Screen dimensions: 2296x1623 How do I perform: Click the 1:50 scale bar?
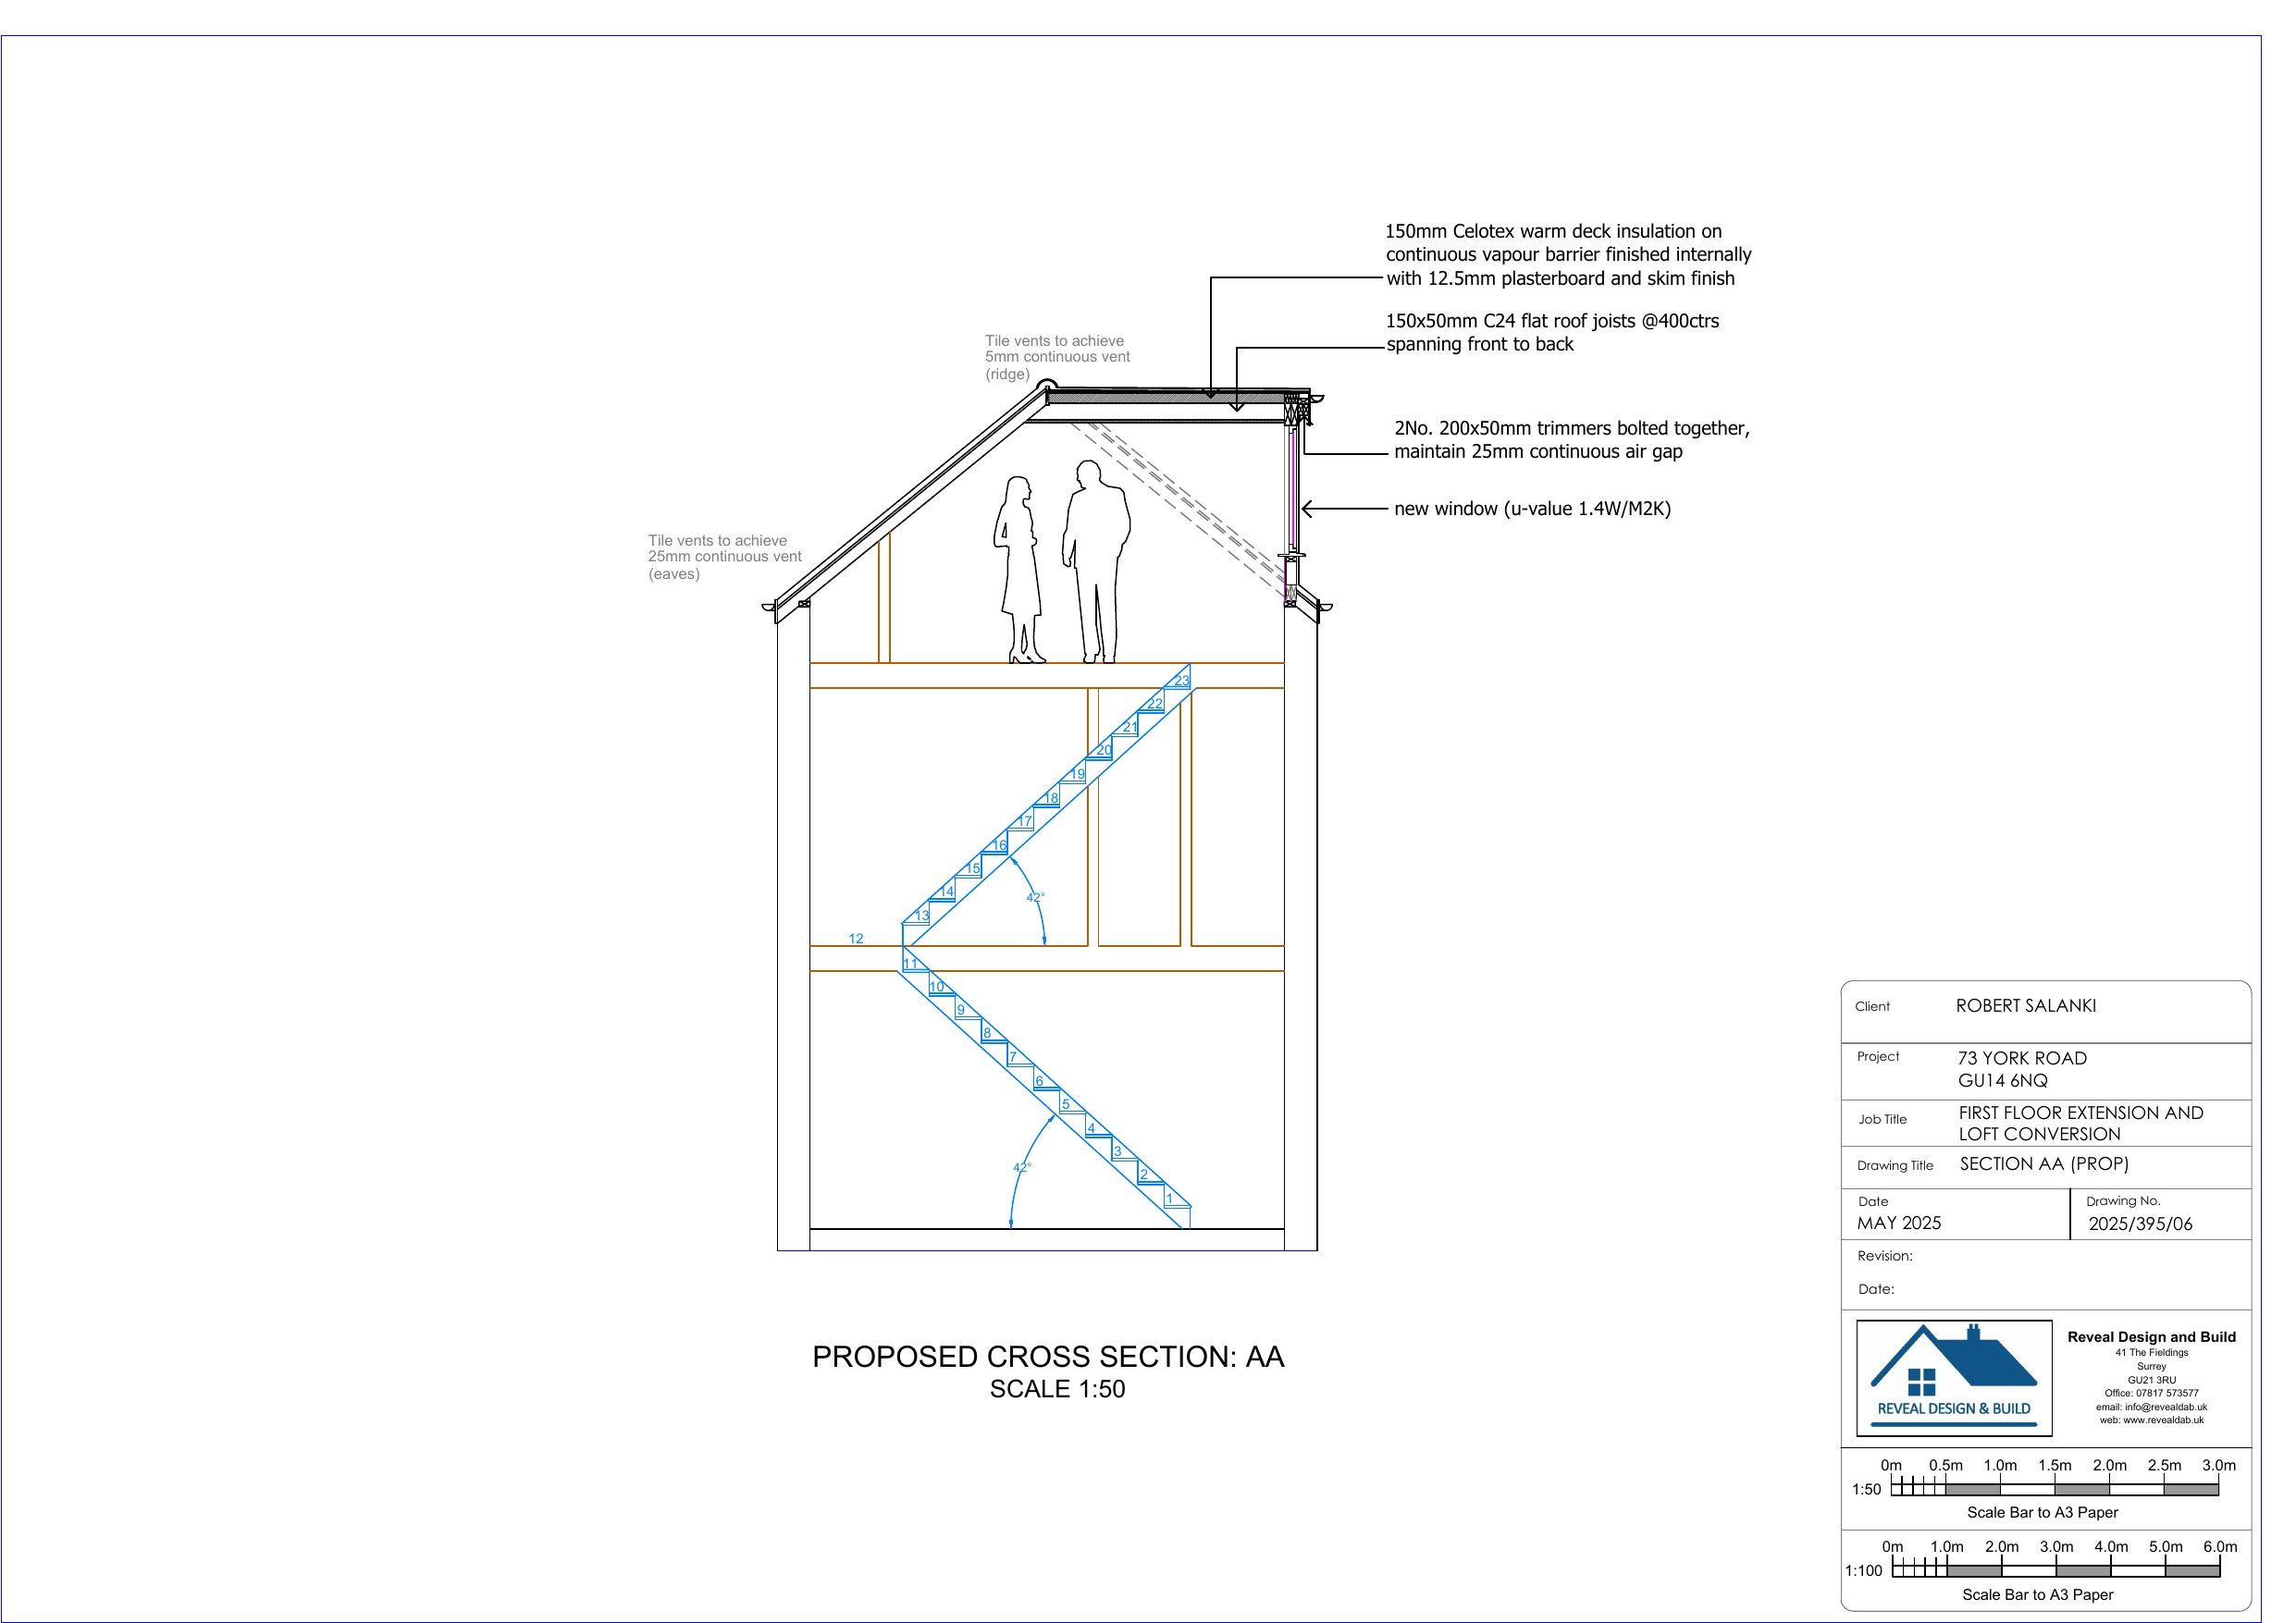[2053, 1489]
